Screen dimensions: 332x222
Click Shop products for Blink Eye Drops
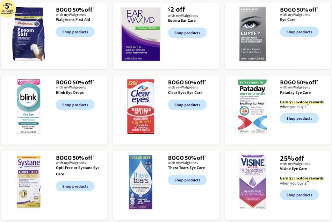point(75,105)
